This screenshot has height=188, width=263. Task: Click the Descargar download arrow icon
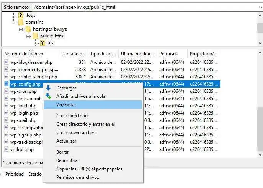(48, 88)
